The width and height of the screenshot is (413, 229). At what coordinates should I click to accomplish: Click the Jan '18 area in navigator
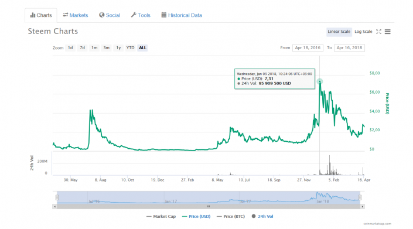(x=323, y=201)
